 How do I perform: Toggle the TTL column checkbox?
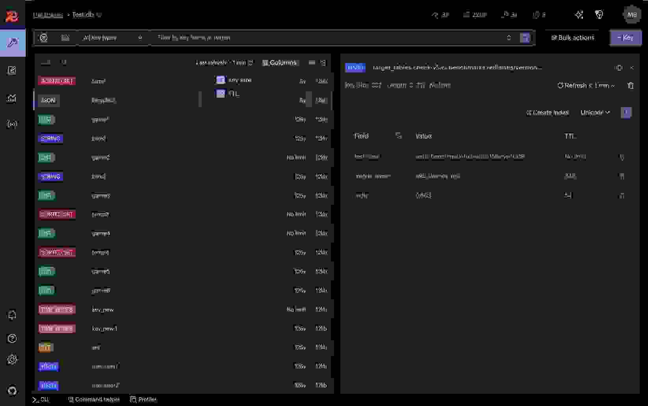click(x=221, y=94)
